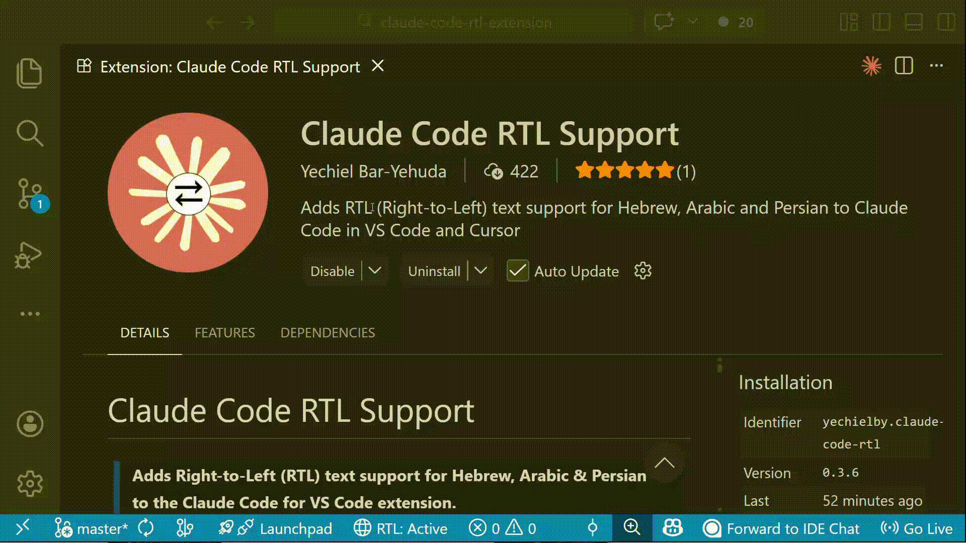Click the scroll-to-top chevron button
The height and width of the screenshot is (543, 966).
click(x=664, y=463)
